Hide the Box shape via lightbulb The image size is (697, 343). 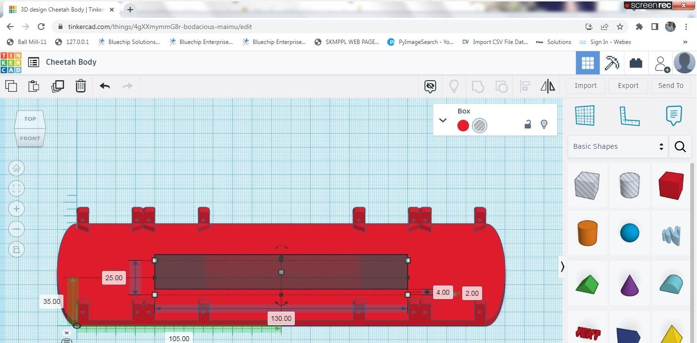[x=544, y=125]
